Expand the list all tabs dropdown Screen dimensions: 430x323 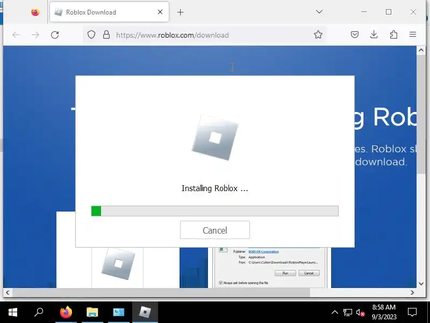pyautogui.click(x=319, y=12)
